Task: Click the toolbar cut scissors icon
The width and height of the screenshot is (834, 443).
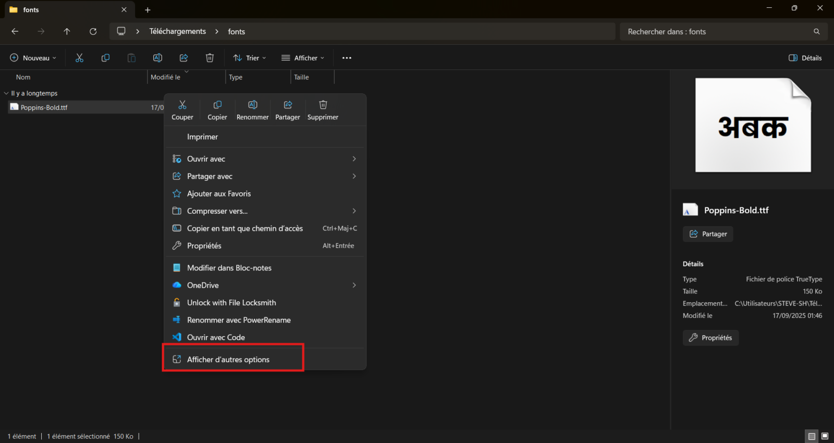Action: click(79, 58)
